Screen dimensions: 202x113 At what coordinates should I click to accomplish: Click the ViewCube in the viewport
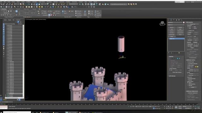(x=162, y=23)
